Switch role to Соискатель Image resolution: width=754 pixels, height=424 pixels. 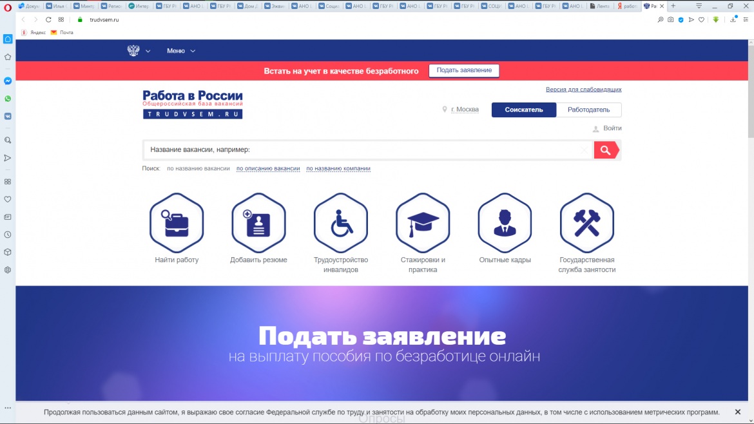click(524, 110)
